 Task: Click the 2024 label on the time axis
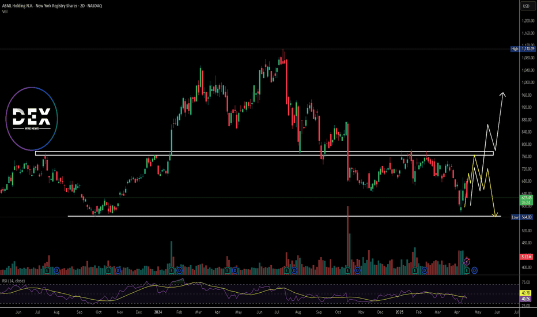coord(158,312)
